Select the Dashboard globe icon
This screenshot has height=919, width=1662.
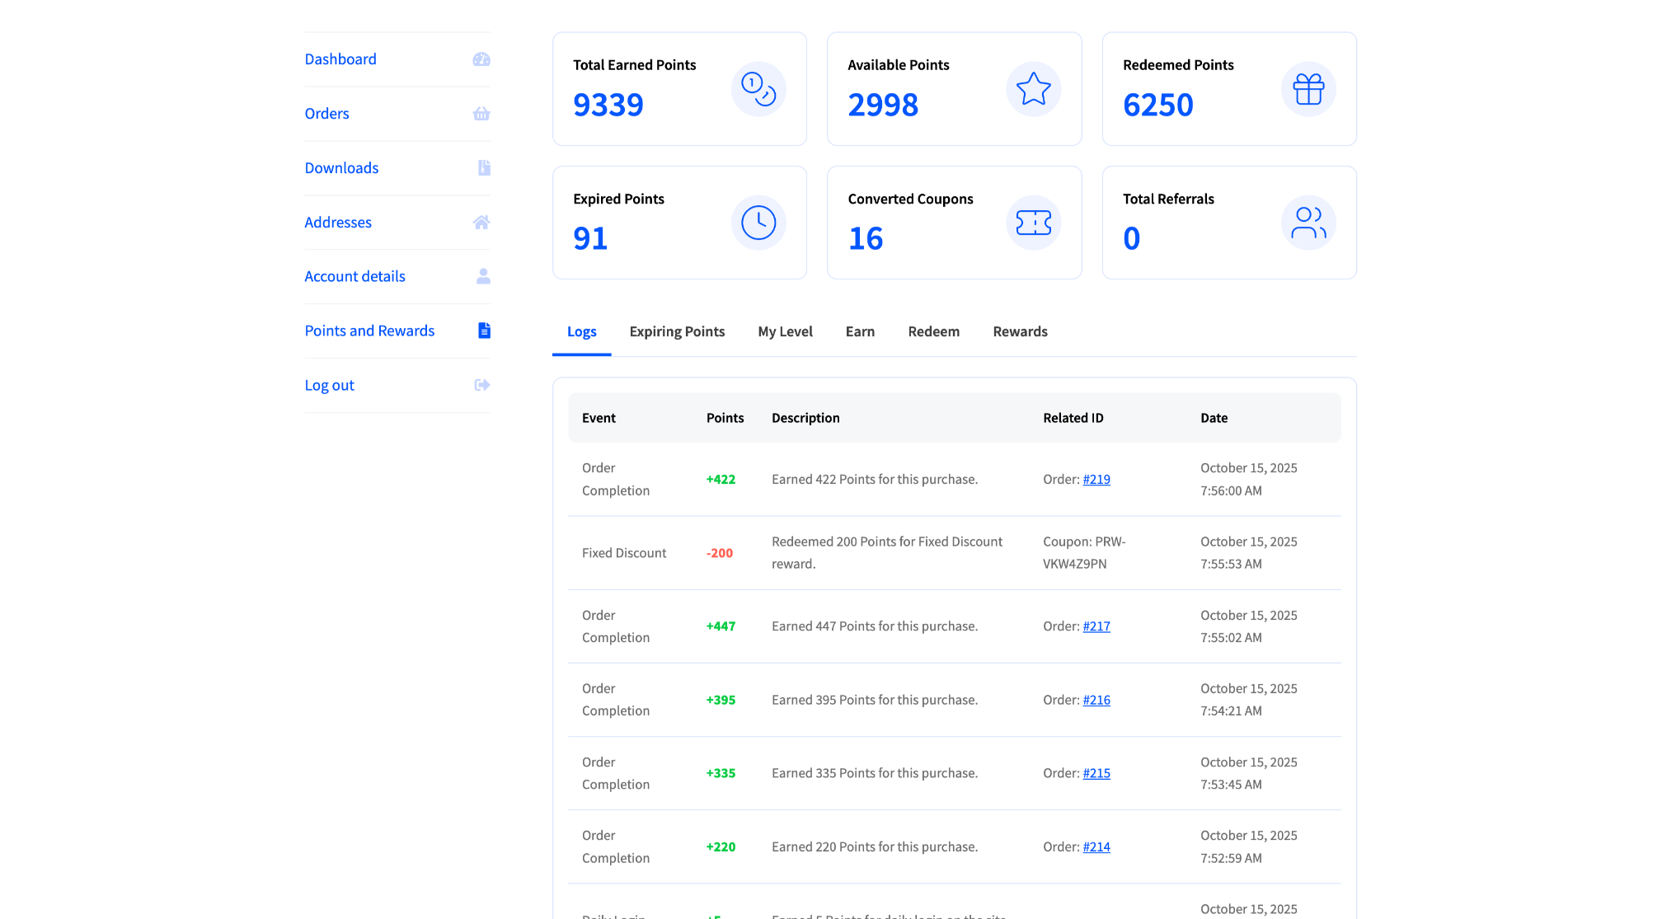point(481,59)
